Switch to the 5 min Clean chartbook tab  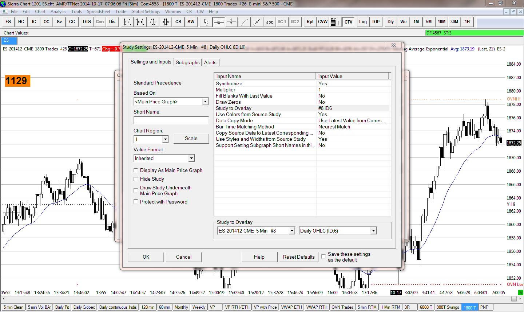[13, 307]
